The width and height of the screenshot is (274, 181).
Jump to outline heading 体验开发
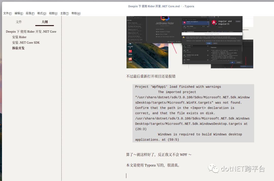click(18, 48)
